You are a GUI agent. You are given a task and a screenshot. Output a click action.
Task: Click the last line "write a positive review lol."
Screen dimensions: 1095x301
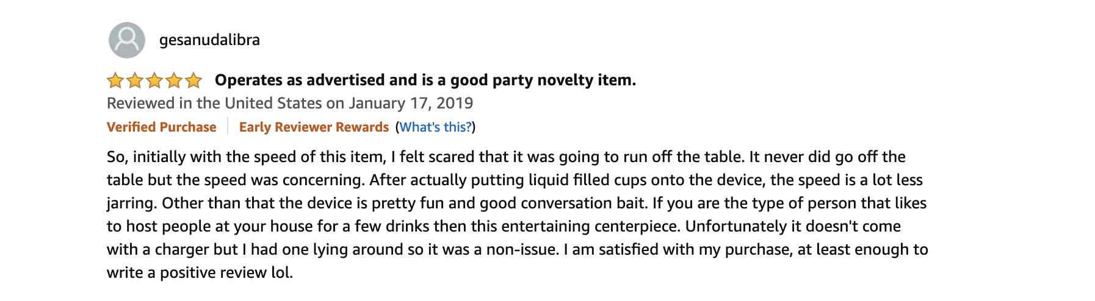click(x=200, y=272)
